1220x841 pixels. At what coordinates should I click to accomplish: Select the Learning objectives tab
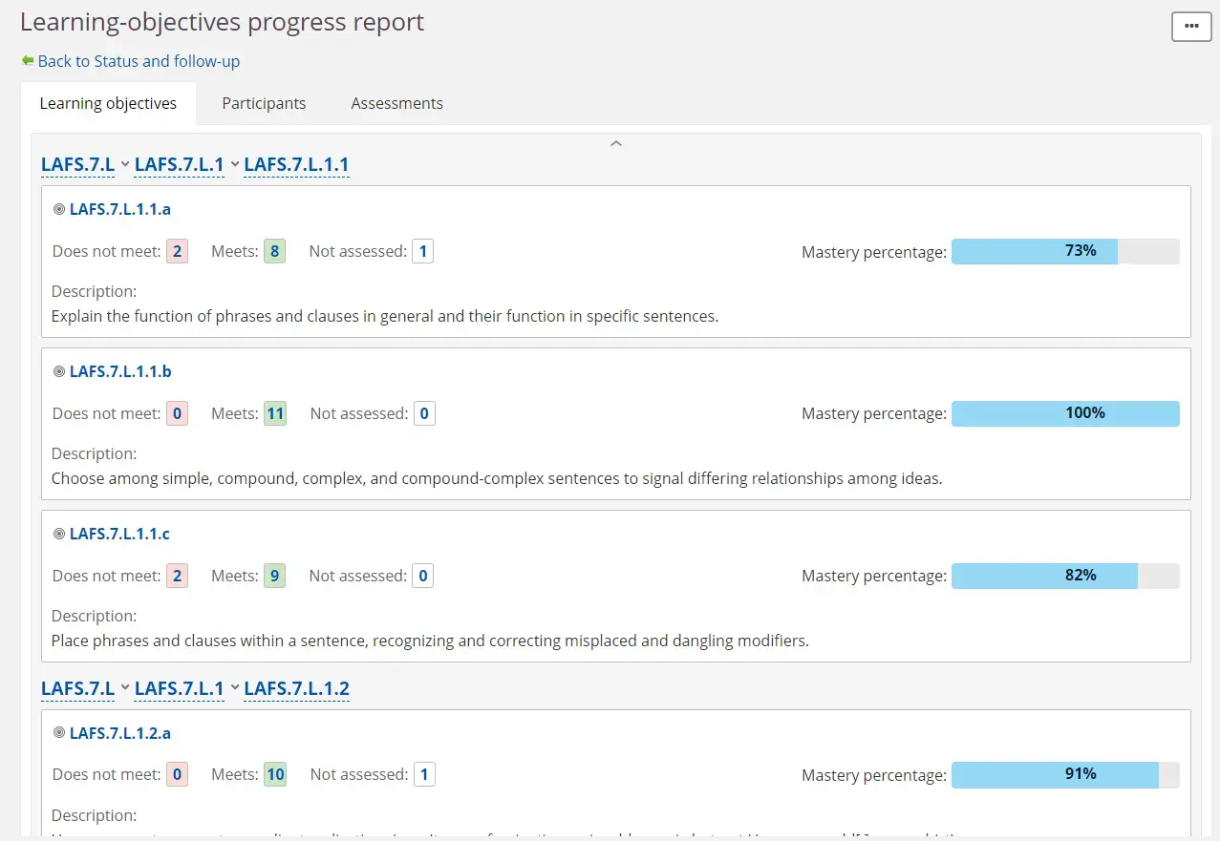[108, 103]
